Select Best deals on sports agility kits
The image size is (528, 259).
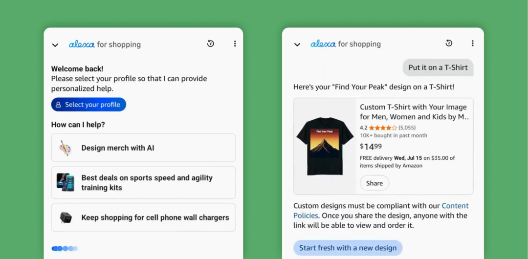(143, 183)
